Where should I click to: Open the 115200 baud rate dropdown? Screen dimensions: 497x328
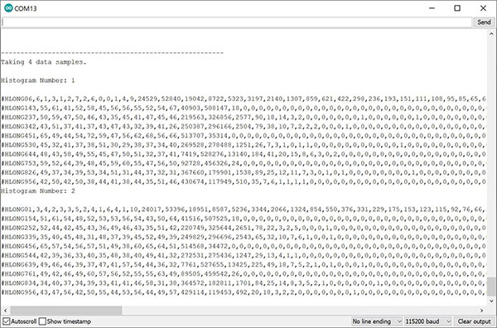coord(428,321)
